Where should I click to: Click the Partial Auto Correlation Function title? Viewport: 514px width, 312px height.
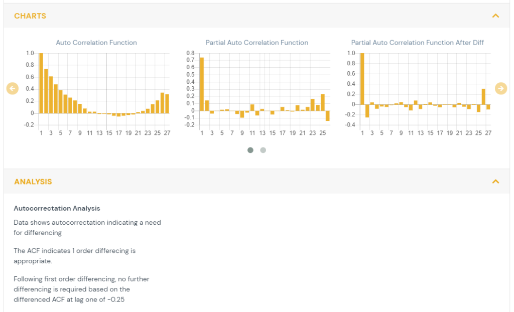pos(257,43)
